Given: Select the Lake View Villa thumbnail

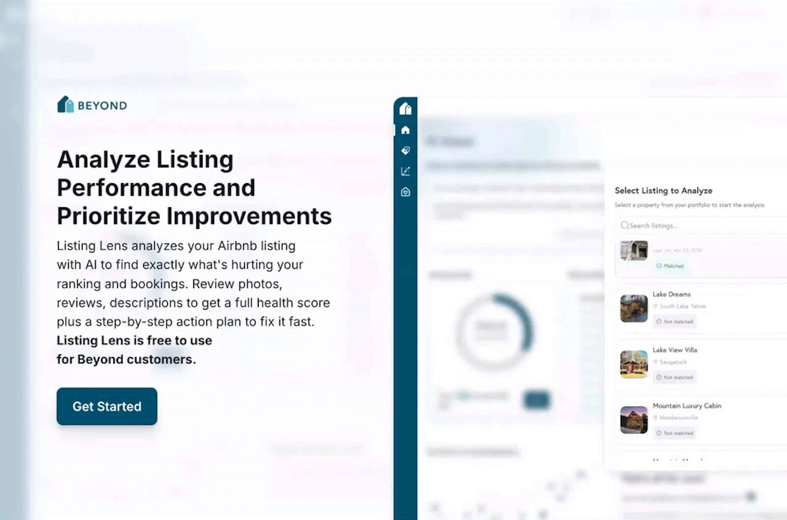Looking at the screenshot, I should pyautogui.click(x=634, y=364).
